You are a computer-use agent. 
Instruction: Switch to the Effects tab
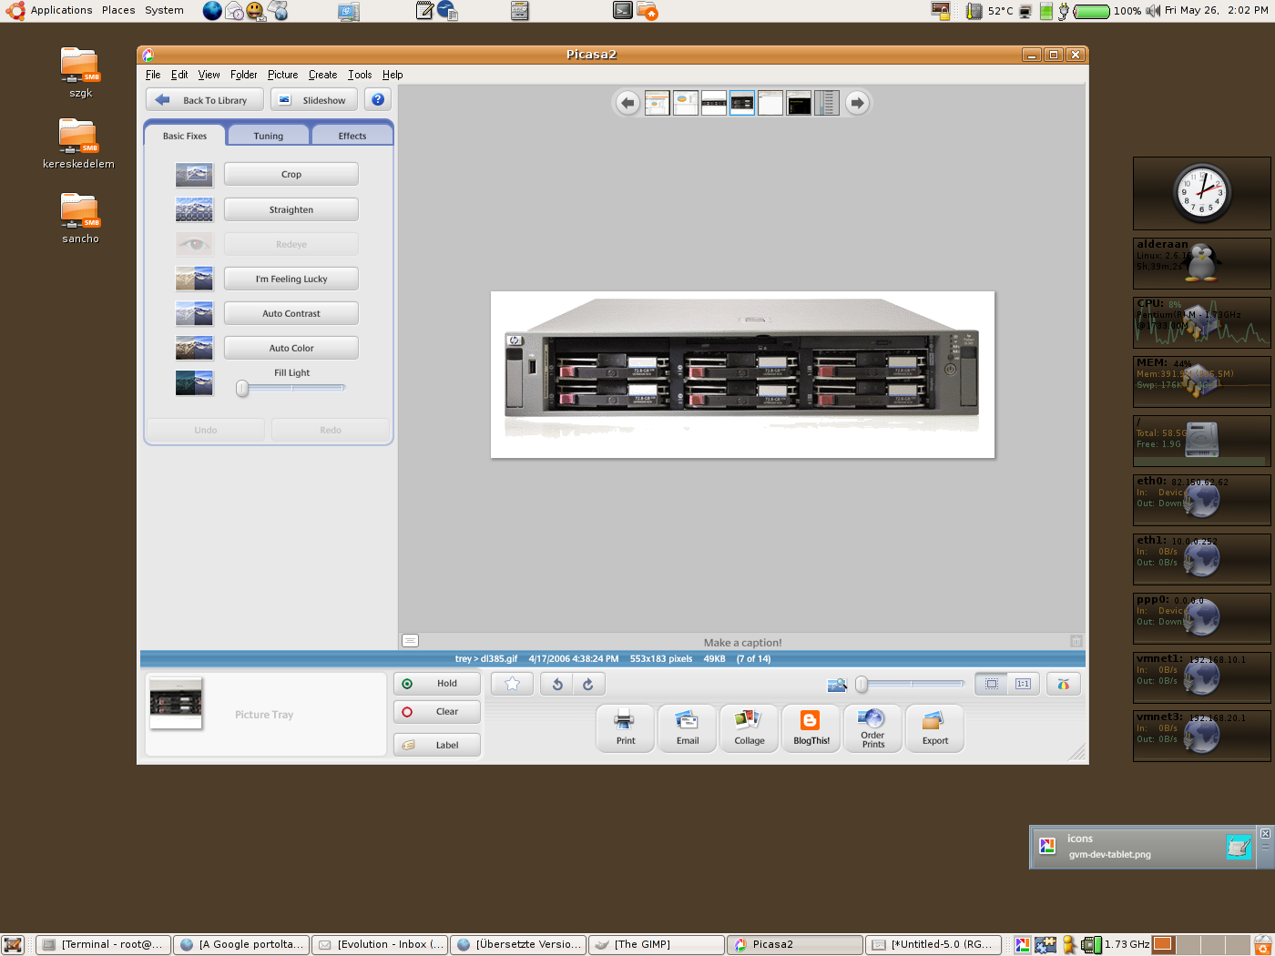pyautogui.click(x=352, y=136)
